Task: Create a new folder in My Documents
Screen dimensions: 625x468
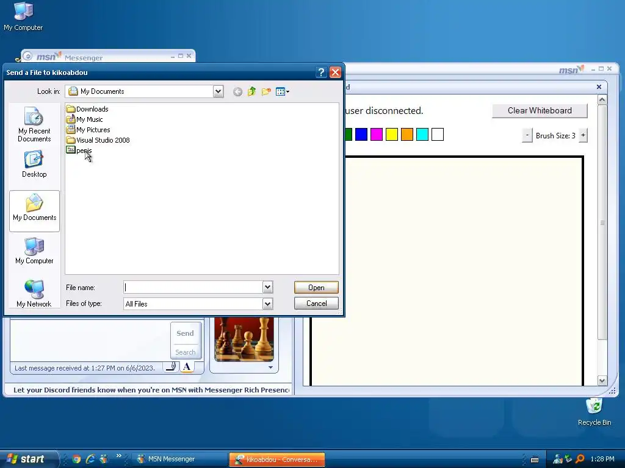Action: [266, 92]
